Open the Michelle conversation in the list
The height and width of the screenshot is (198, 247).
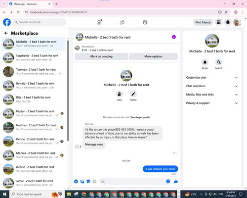click(x=34, y=44)
